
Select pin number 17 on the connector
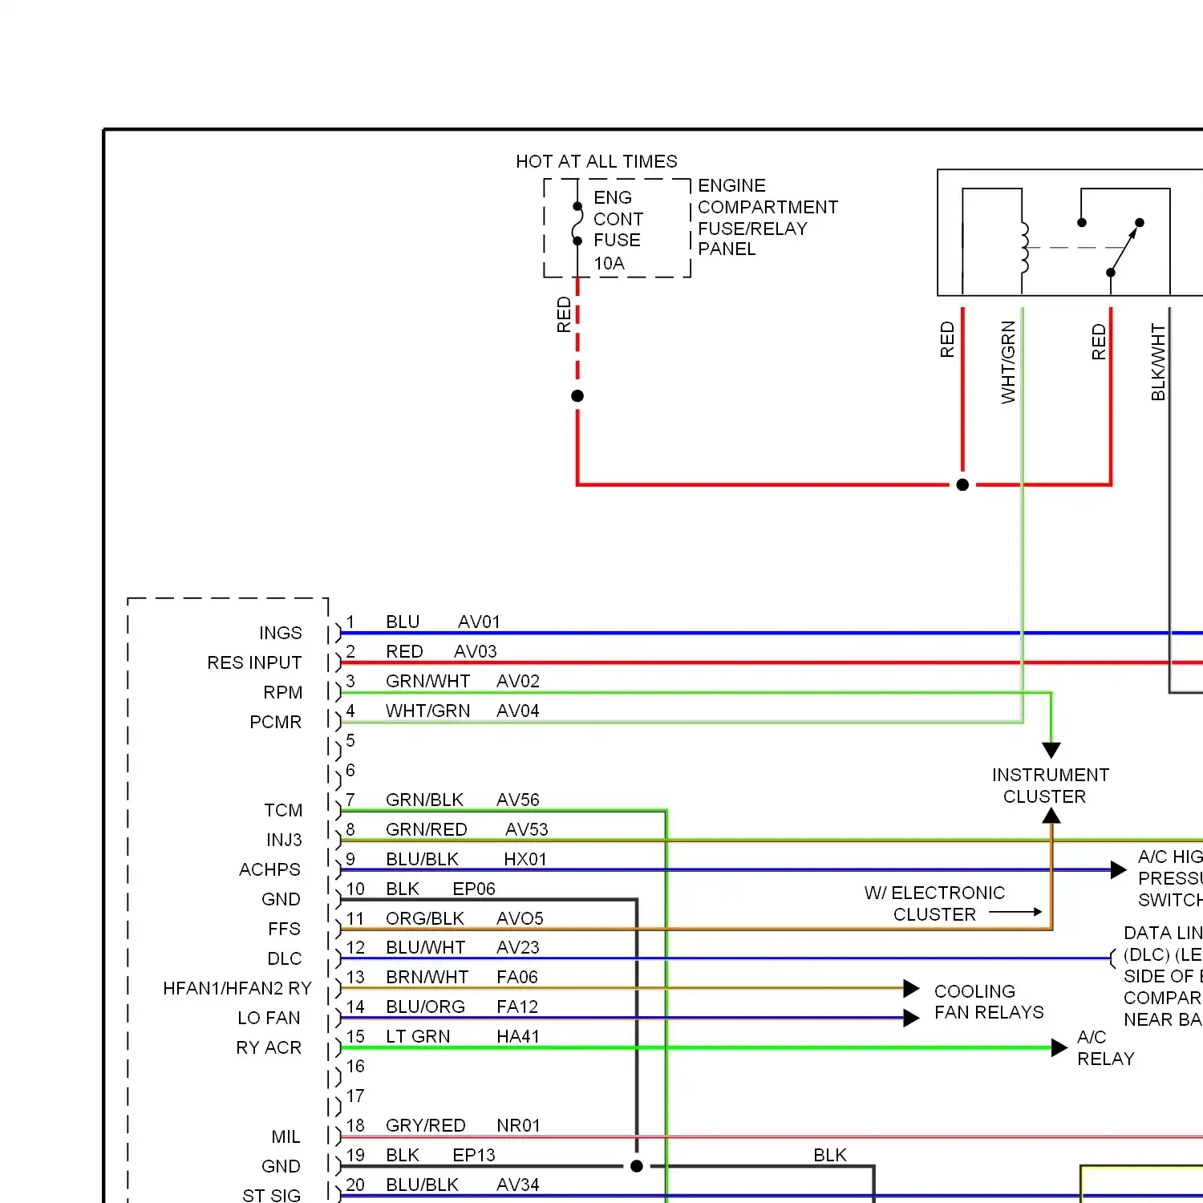pyautogui.click(x=355, y=1096)
